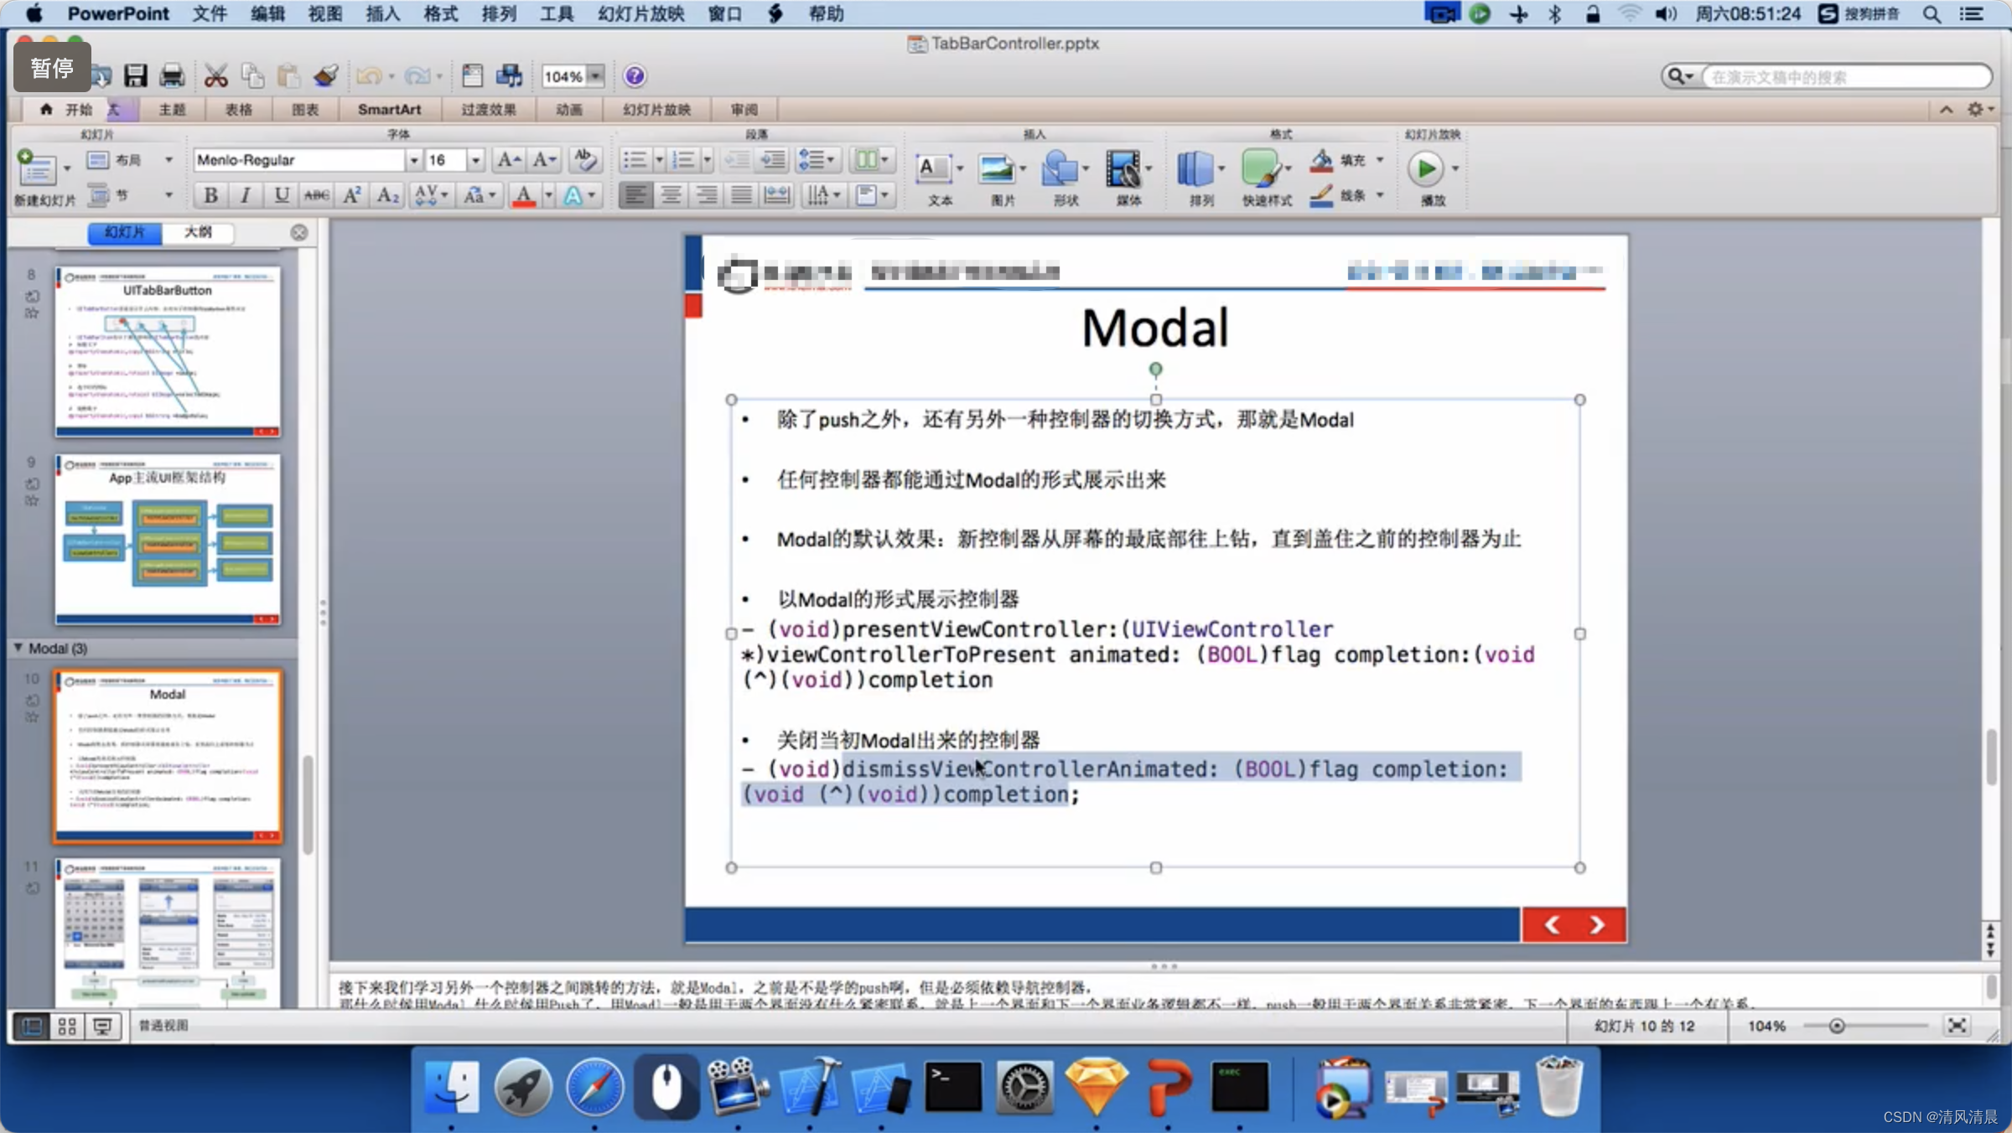Switch to the 动画 ribbon tab
The height and width of the screenshot is (1133, 2012).
tap(569, 109)
